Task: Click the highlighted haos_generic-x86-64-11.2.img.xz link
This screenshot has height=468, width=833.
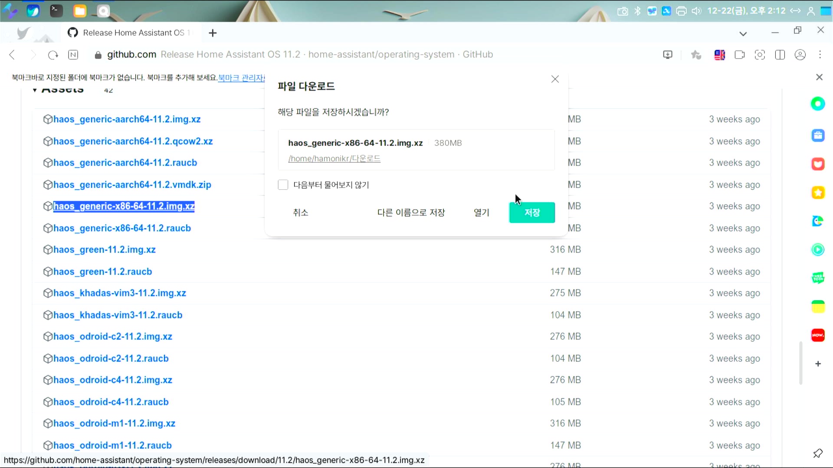Action: click(x=124, y=206)
